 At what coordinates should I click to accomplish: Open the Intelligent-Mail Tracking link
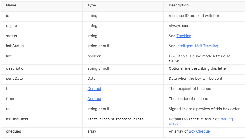pyautogui.click(x=197, y=46)
